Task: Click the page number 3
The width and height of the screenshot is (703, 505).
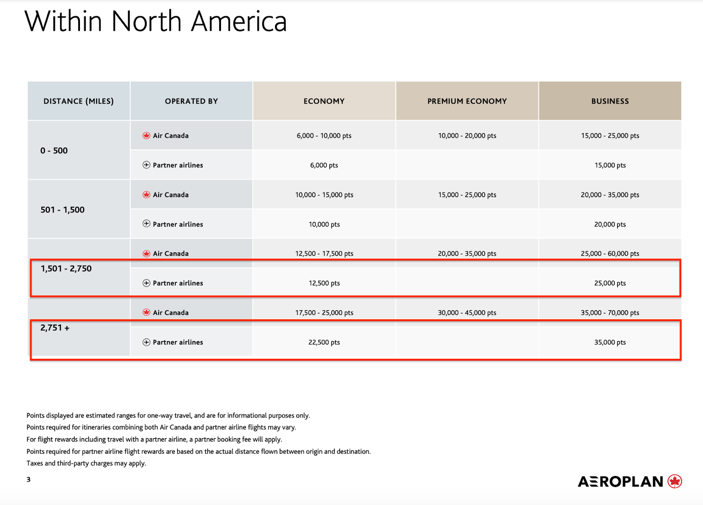Action: 29,480
